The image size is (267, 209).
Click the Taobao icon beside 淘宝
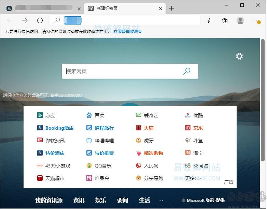pos(188,152)
